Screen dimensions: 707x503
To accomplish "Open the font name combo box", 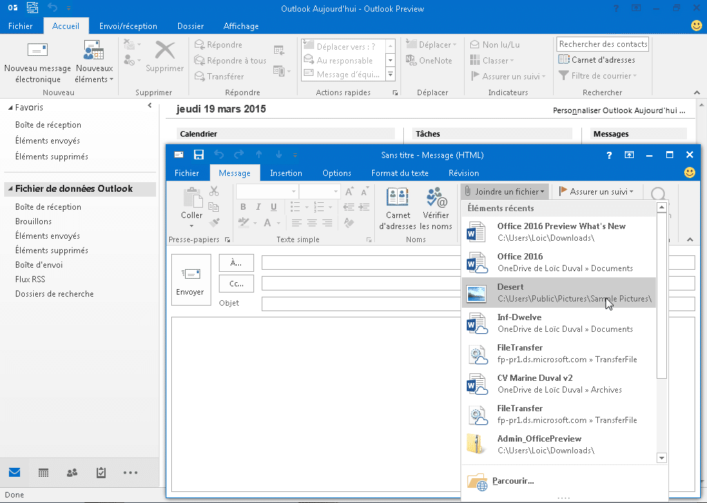I will click(x=267, y=192).
